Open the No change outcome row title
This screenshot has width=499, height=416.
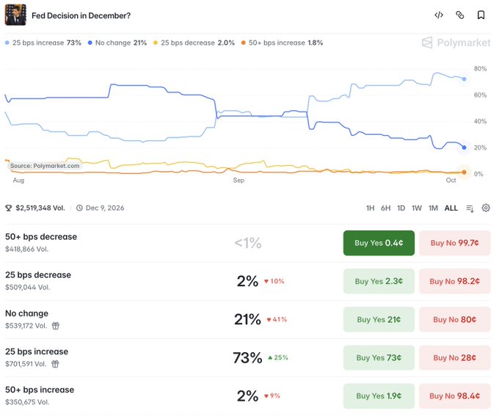26,313
